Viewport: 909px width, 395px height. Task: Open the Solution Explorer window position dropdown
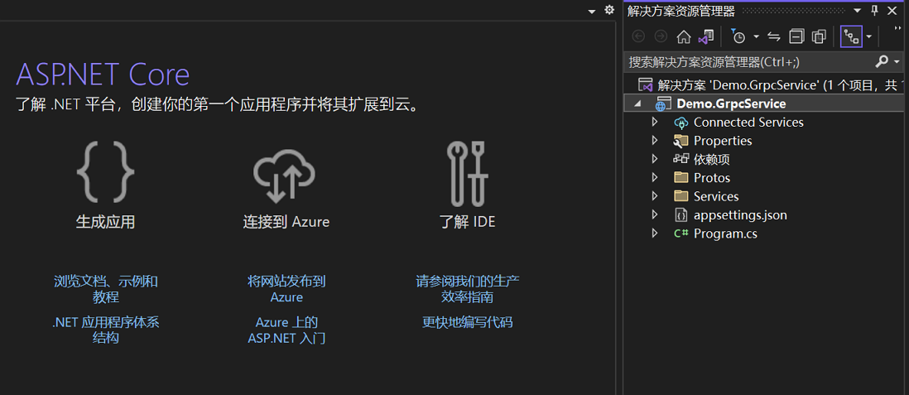point(858,11)
